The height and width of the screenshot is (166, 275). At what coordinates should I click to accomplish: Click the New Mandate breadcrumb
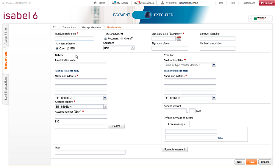[114, 27]
